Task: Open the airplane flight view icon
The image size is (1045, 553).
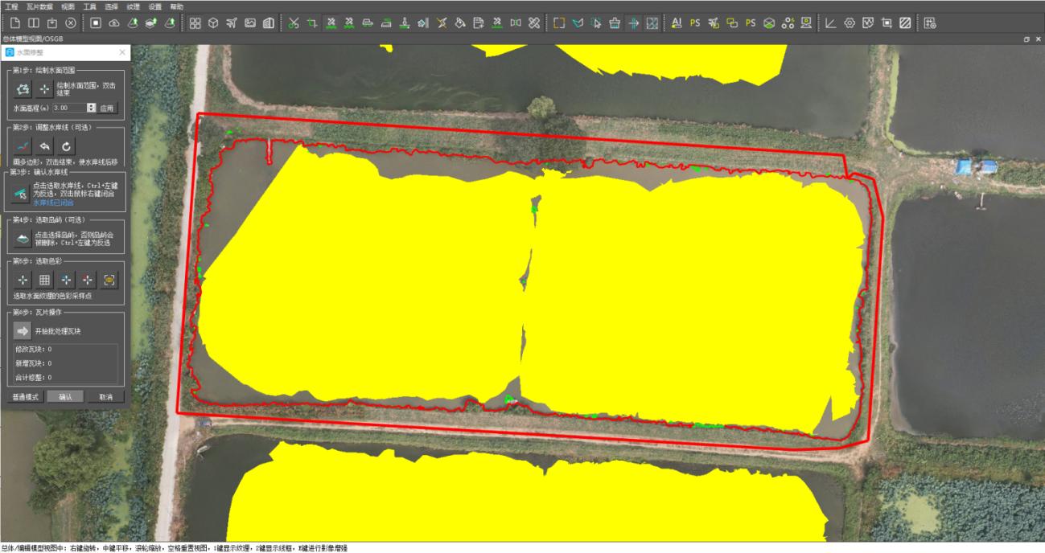Action: (232, 23)
